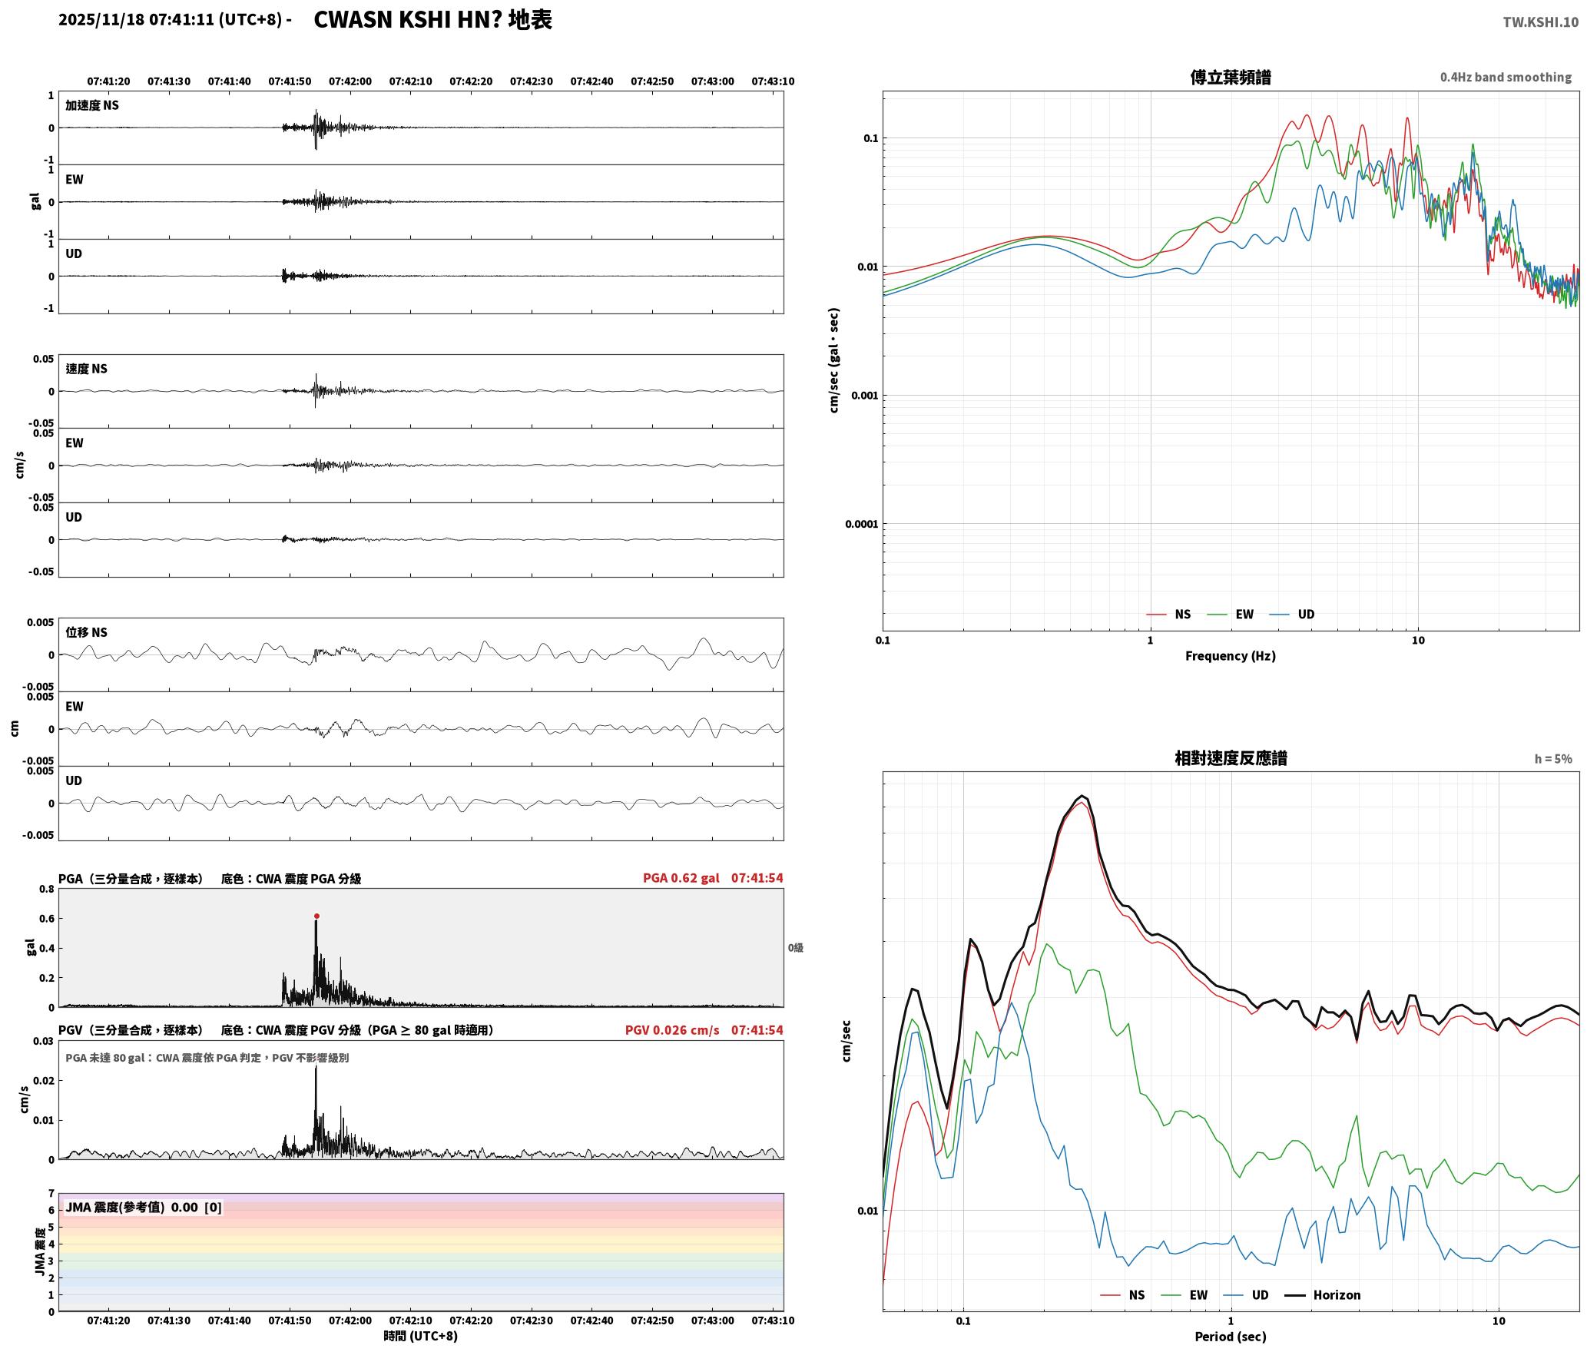Click the h = 5% damping label
Viewport: 1587px width, 1352px height.
(1553, 758)
